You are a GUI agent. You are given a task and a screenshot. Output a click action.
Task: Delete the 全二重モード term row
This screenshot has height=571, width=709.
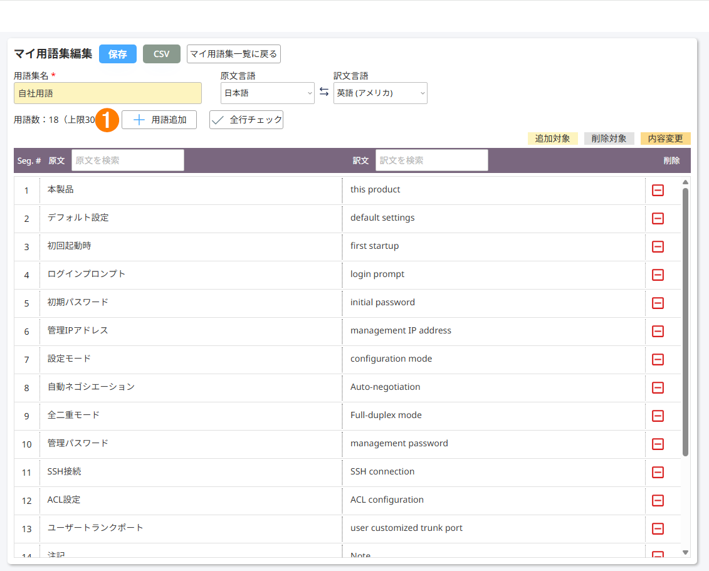658,416
